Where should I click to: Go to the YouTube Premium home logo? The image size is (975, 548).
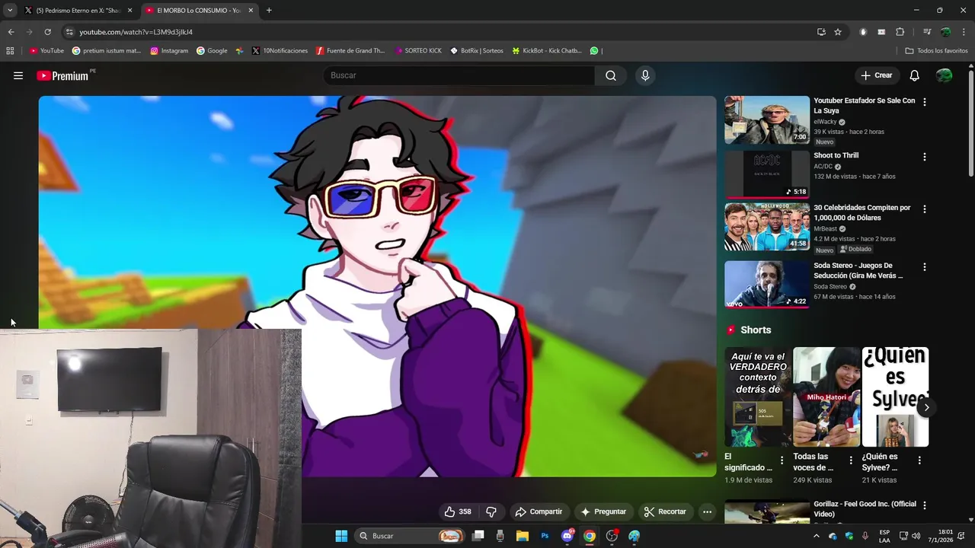click(62, 75)
